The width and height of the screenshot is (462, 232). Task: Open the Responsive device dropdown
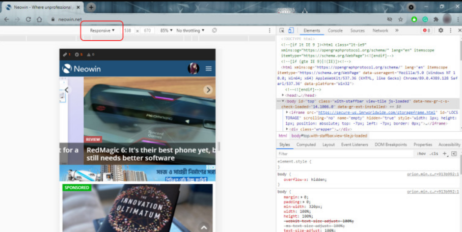tap(102, 30)
